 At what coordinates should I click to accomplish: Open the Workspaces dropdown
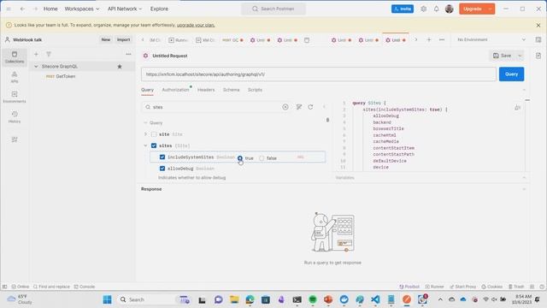(82, 9)
